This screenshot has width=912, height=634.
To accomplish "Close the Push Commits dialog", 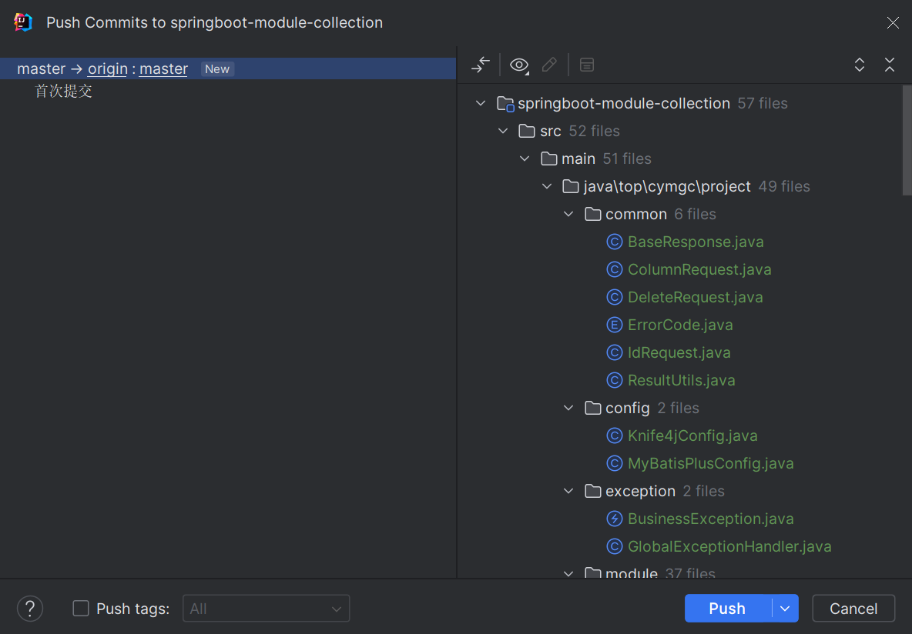I will tap(893, 22).
